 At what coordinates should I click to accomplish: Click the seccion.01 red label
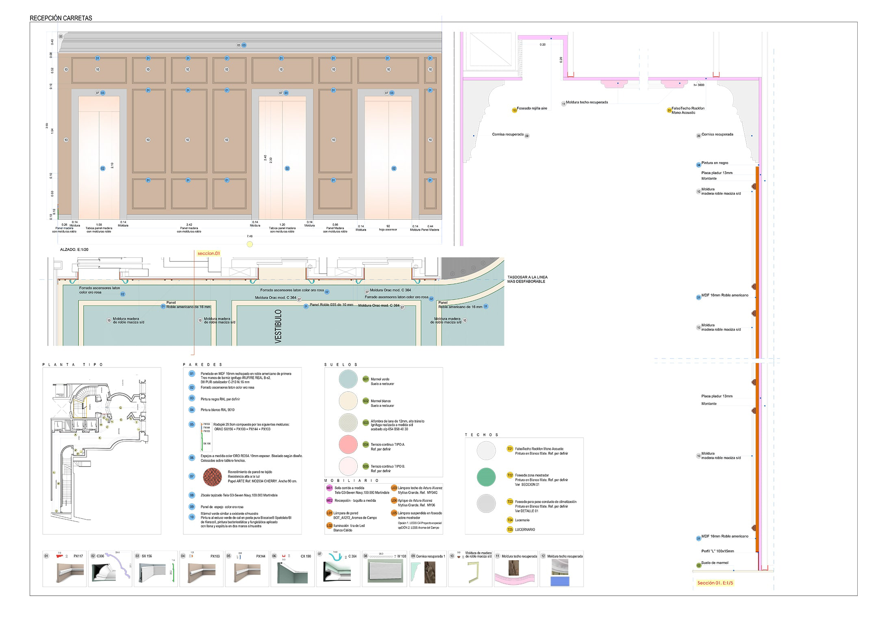point(208,253)
